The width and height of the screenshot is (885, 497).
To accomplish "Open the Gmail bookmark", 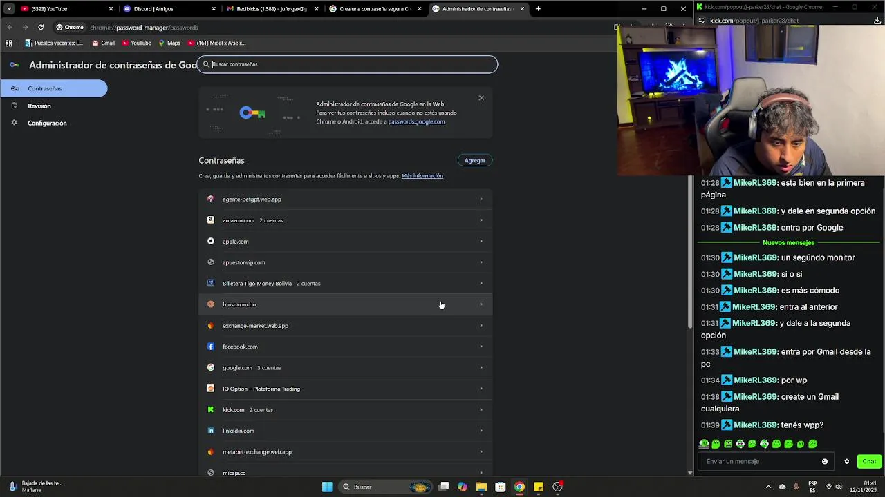I will tap(103, 43).
